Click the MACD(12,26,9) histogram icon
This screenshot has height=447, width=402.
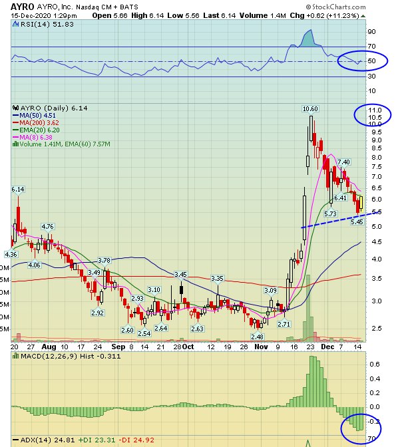point(16,356)
